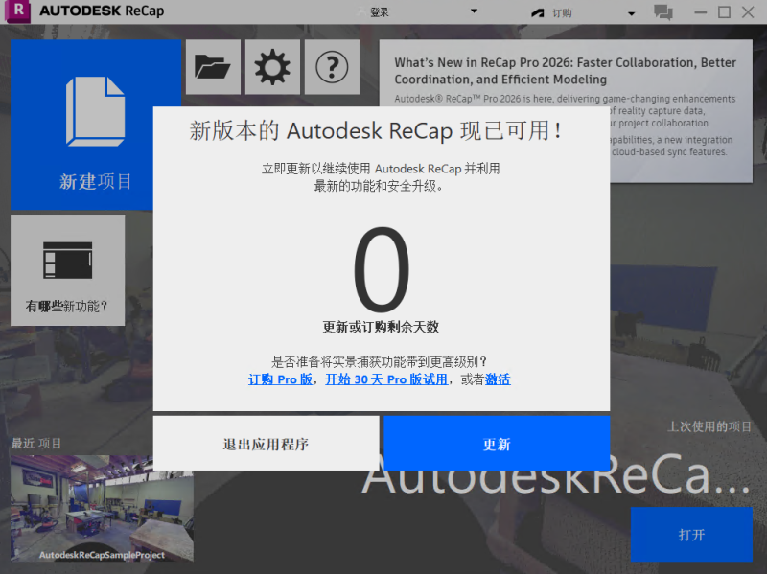Click the 打开 open button
The height and width of the screenshot is (574, 767).
691,535
